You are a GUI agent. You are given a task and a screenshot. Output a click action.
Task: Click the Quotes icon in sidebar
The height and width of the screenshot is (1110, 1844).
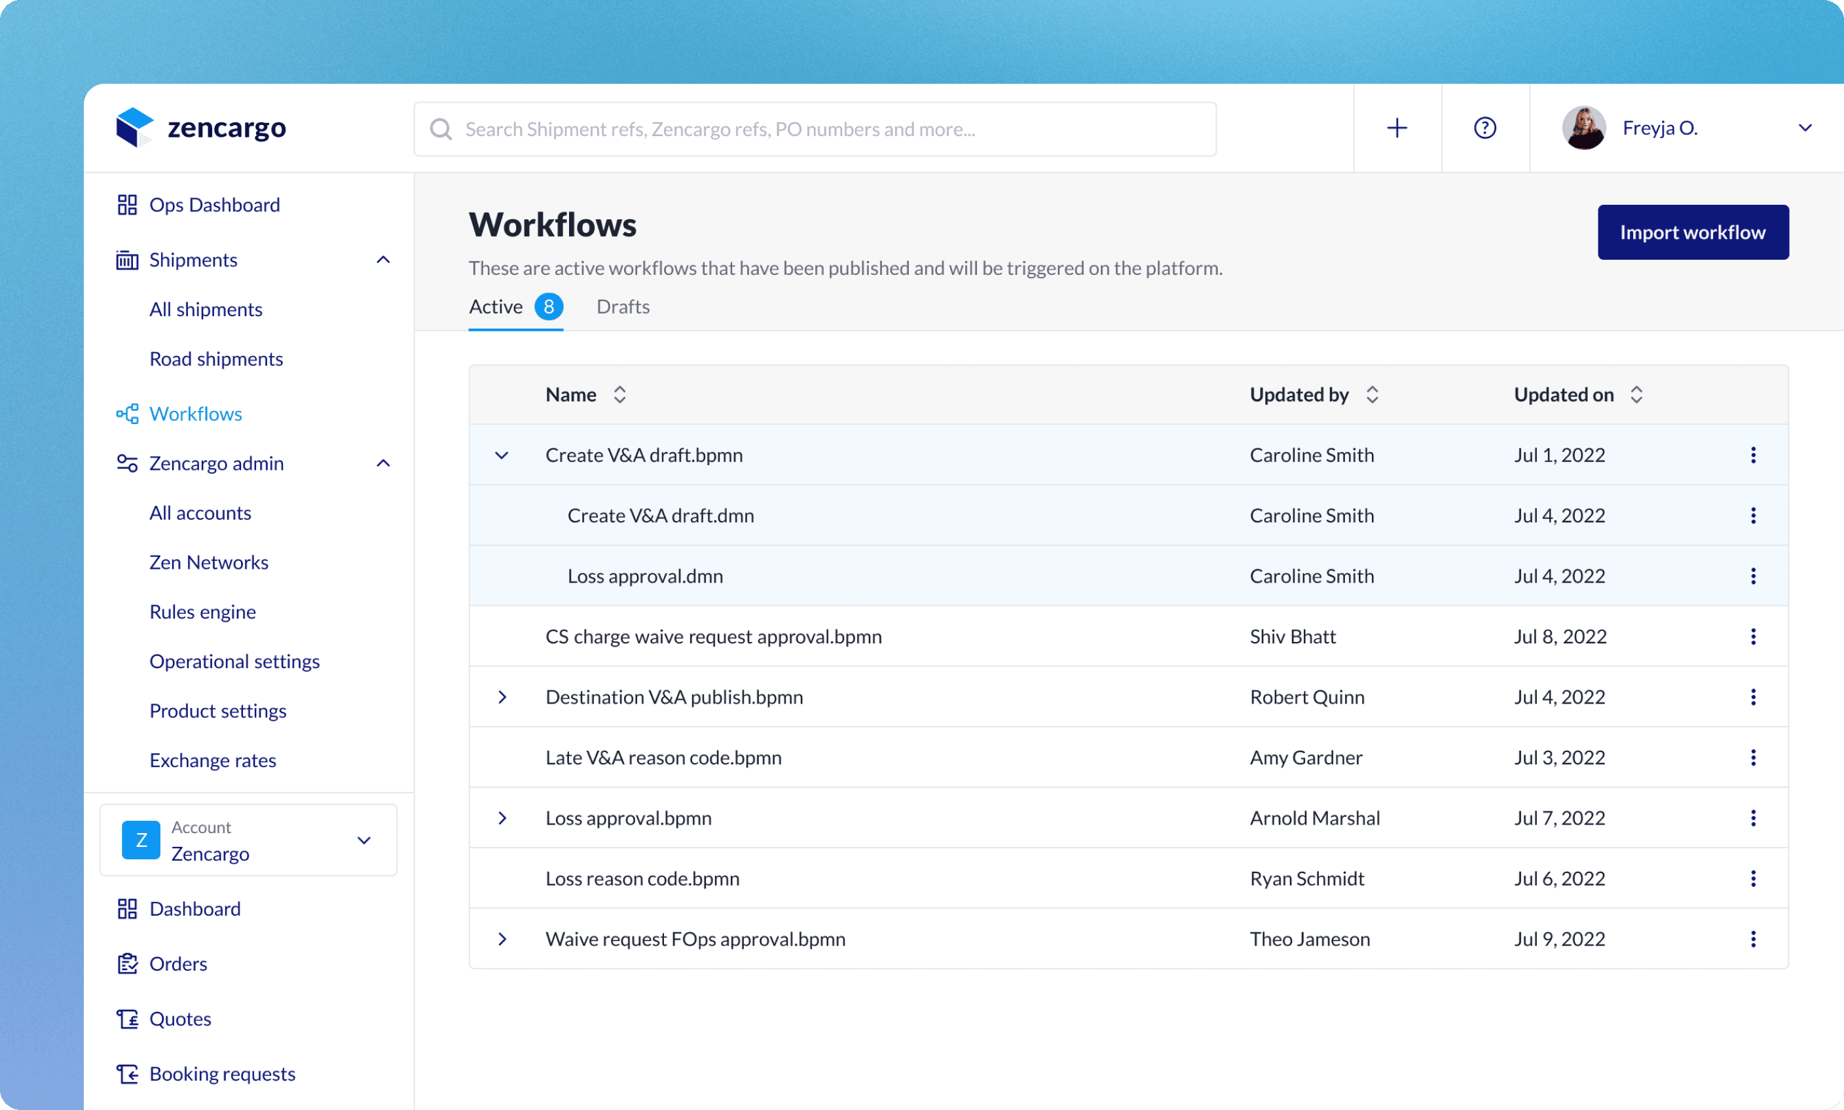(127, 1019)
